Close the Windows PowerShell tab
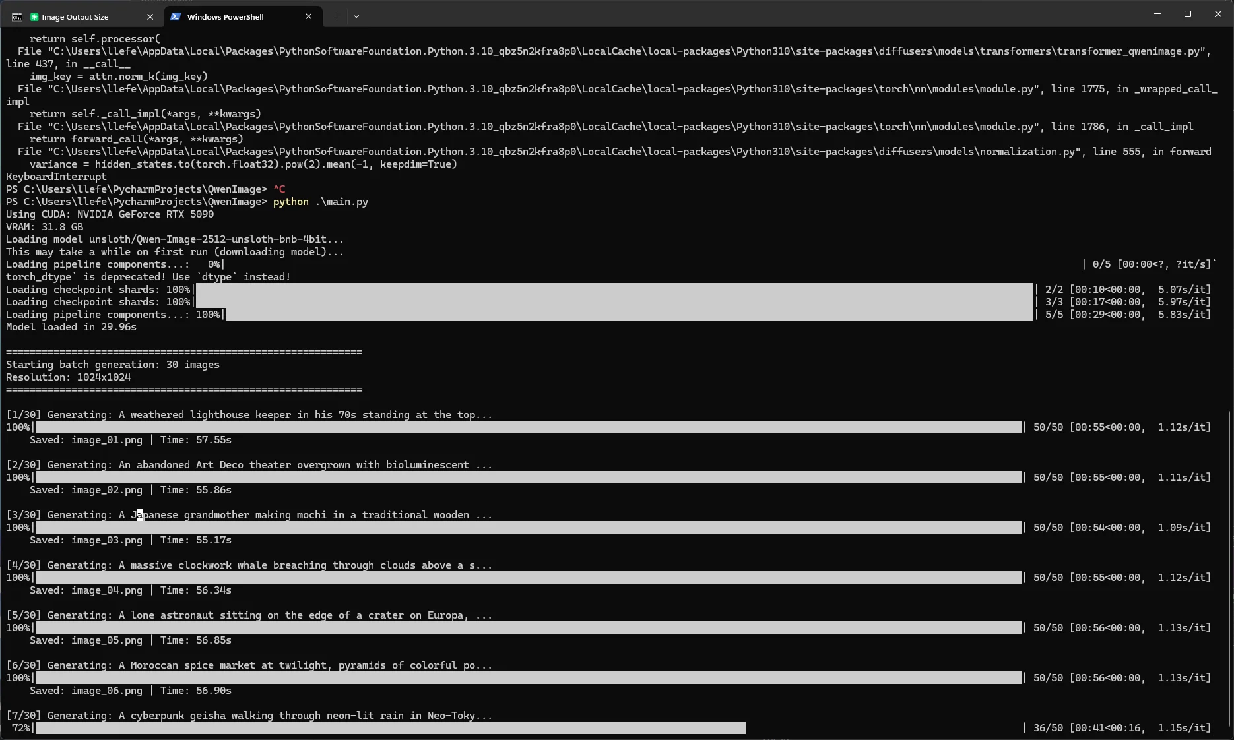 click(x=308, y=16)
